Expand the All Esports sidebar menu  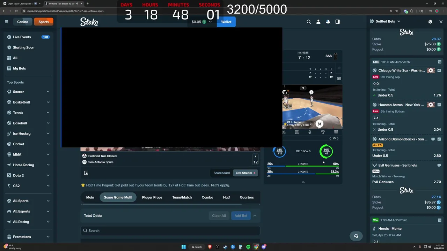tap(48, 211)
